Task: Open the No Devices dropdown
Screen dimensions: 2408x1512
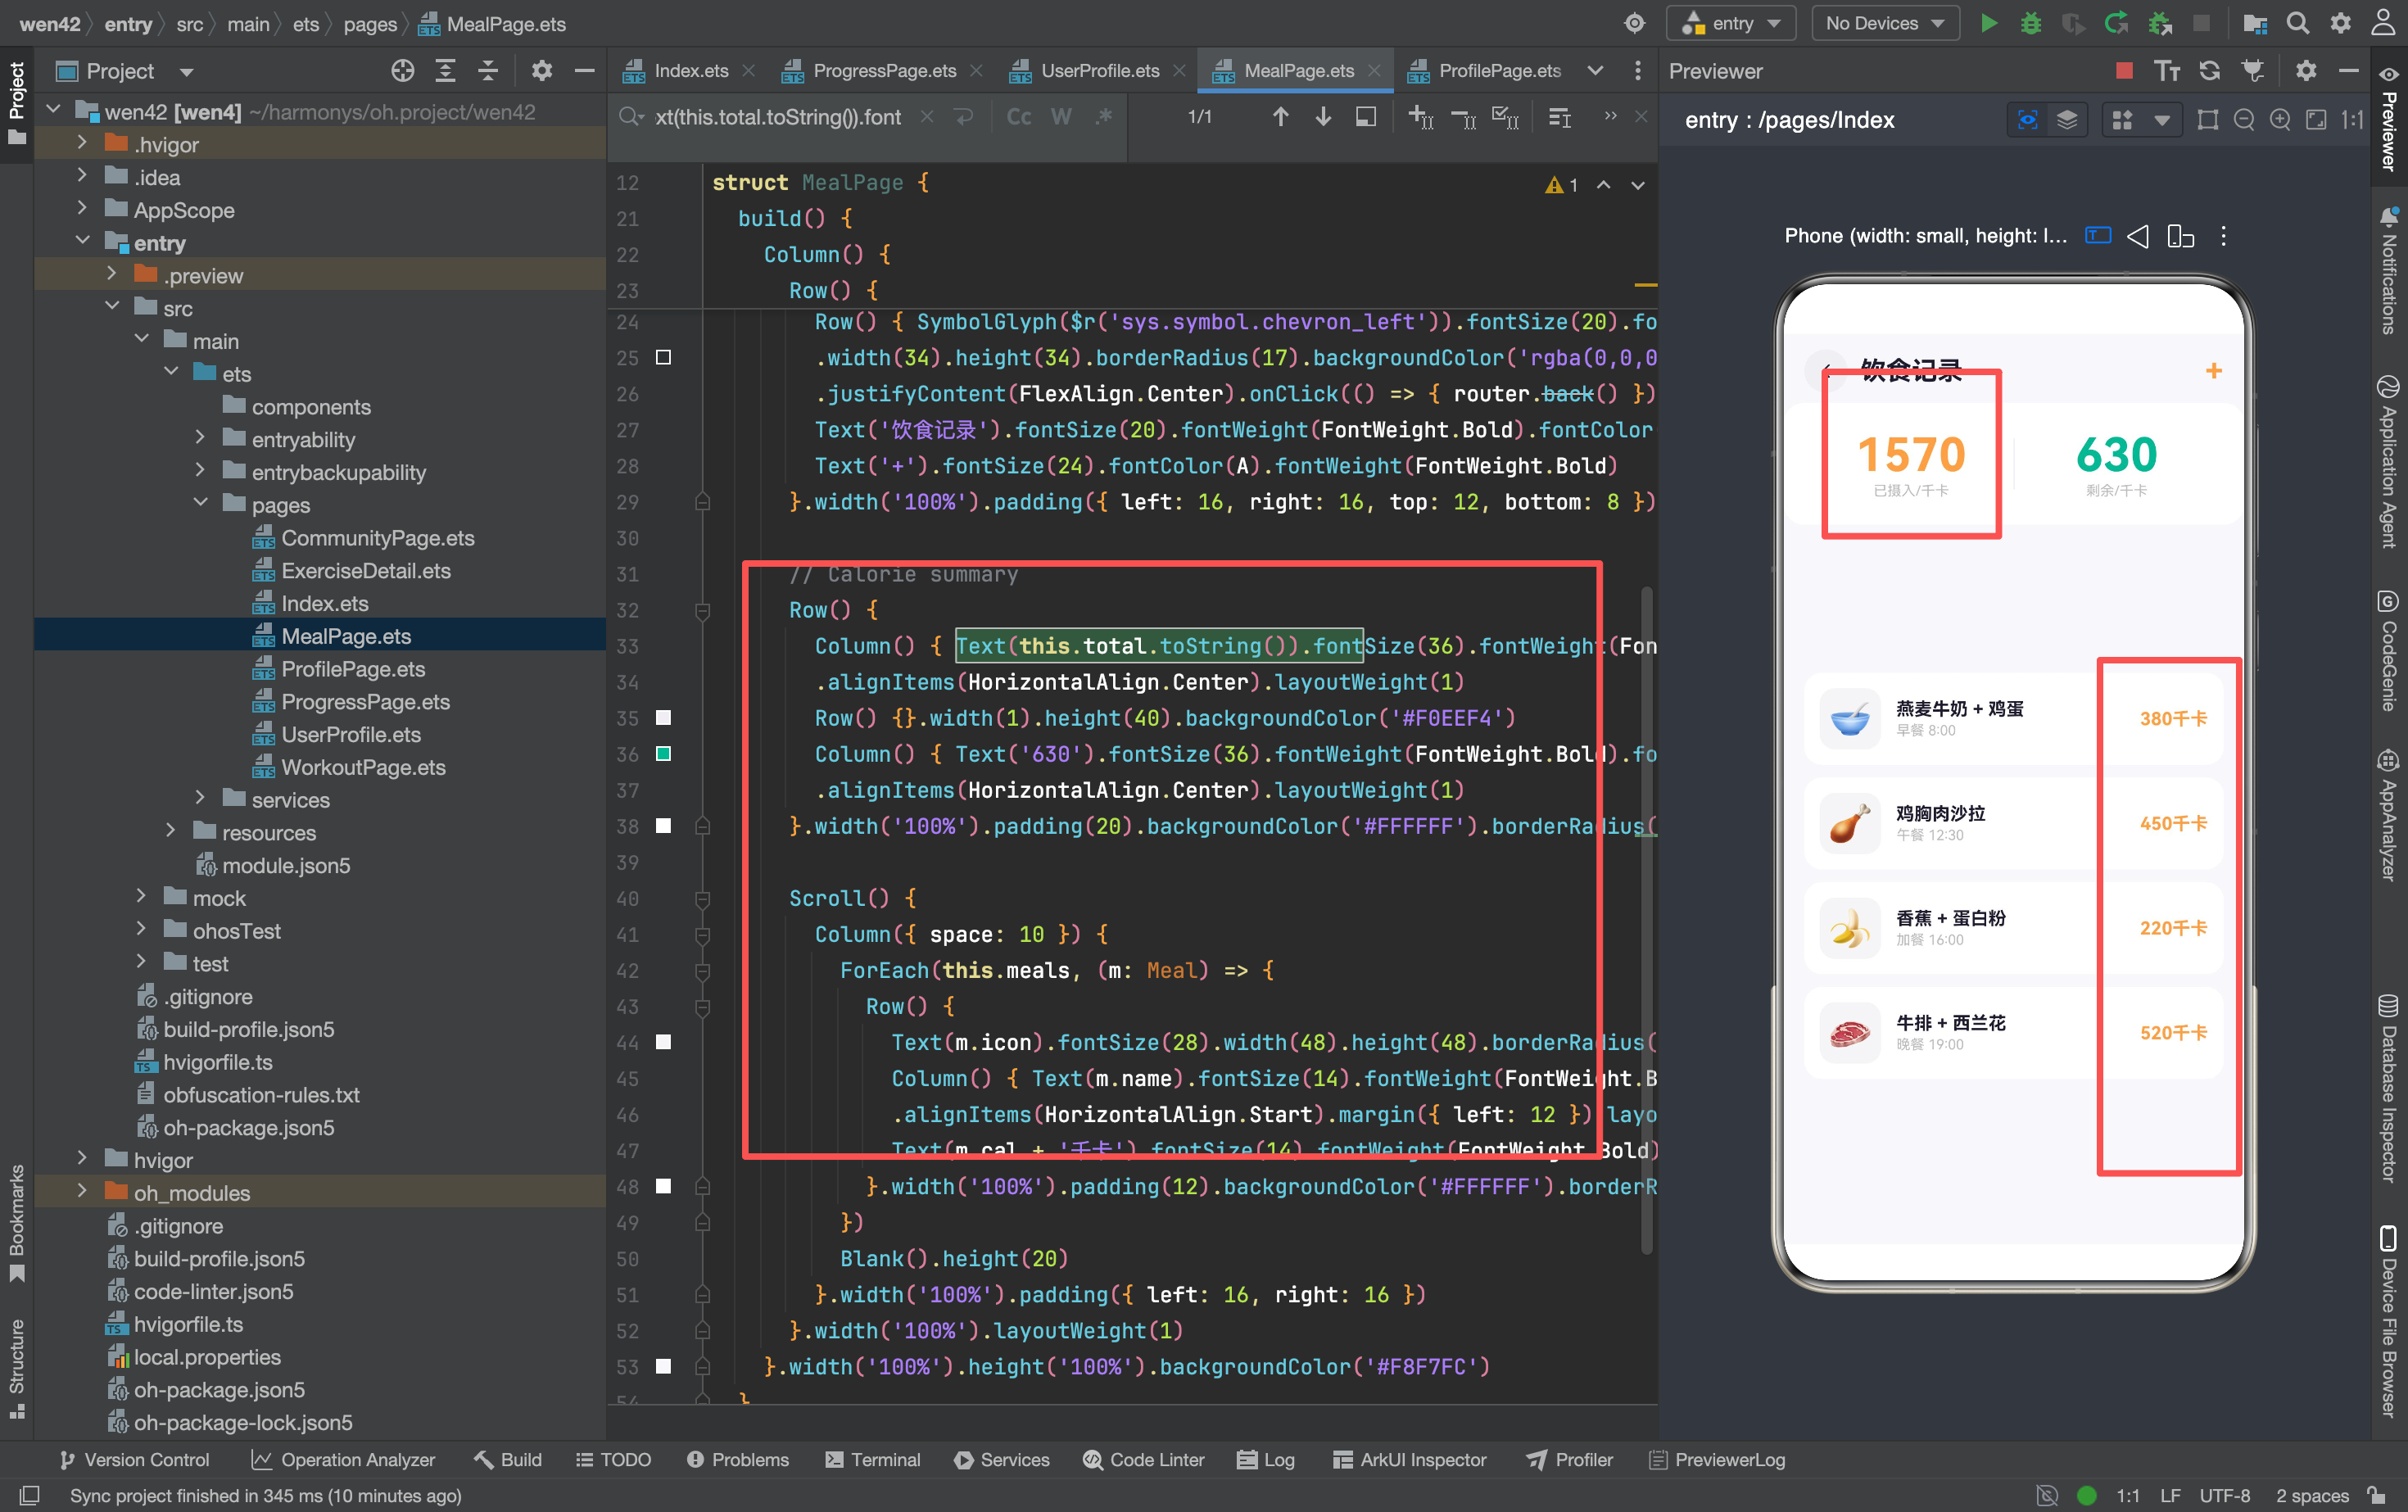Action: click(1885, 23)
